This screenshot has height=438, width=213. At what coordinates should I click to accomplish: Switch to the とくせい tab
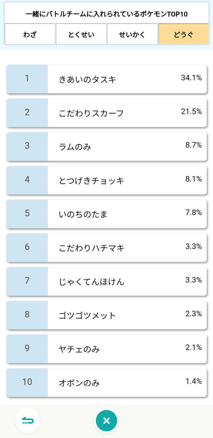[81, 34]
